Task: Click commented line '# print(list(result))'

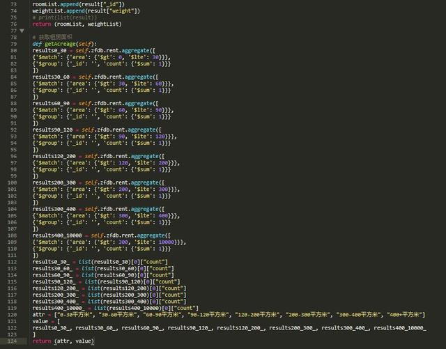Action: click(65, 17)
